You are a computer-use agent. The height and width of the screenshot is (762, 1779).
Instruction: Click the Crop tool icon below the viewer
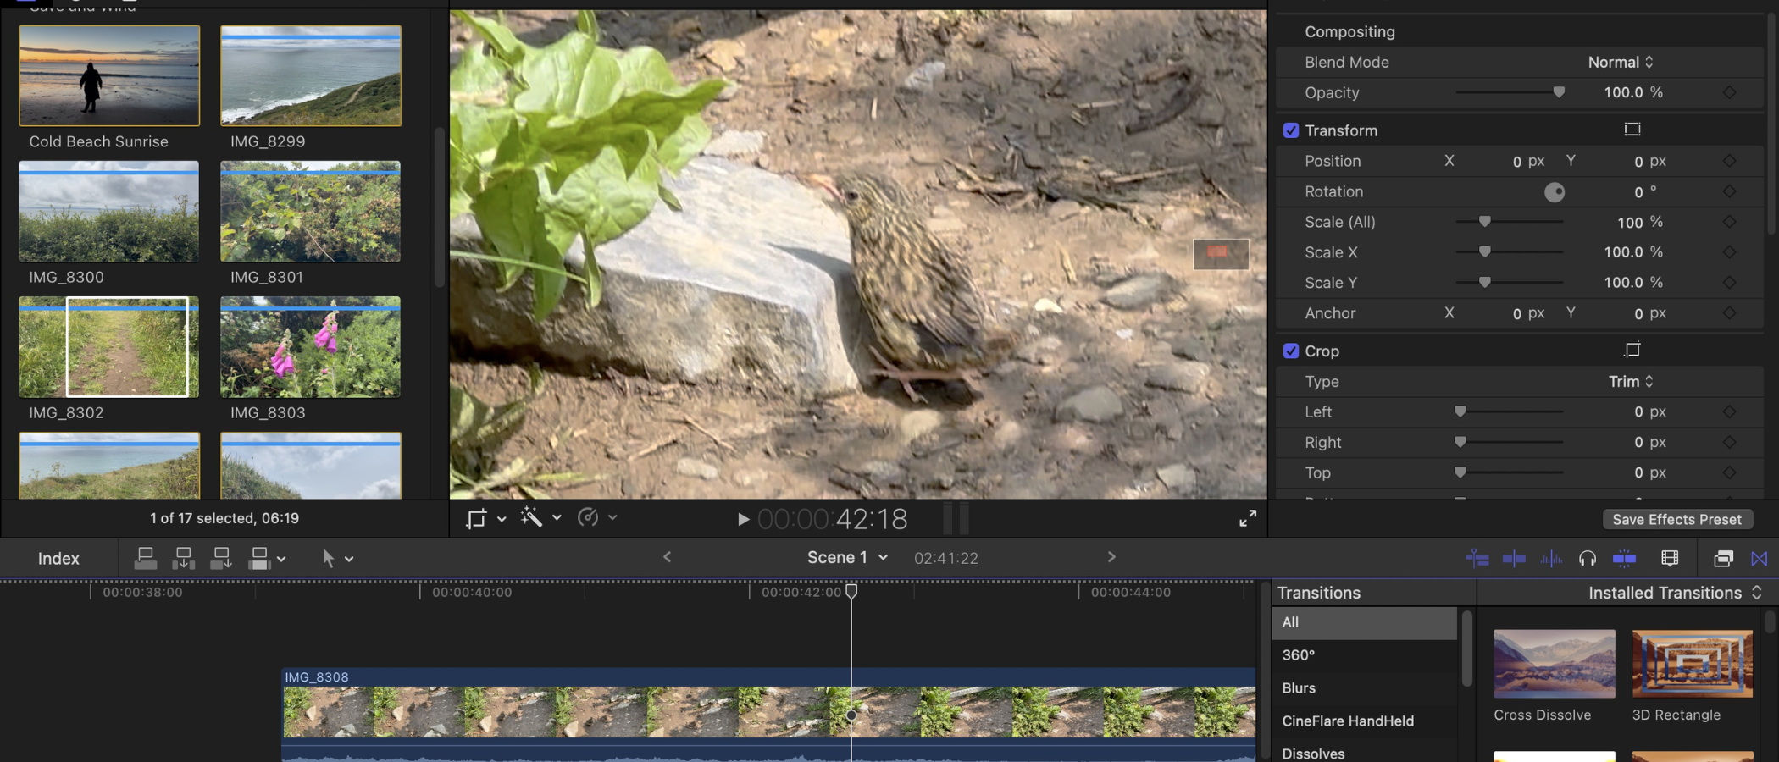pos(477,517)
